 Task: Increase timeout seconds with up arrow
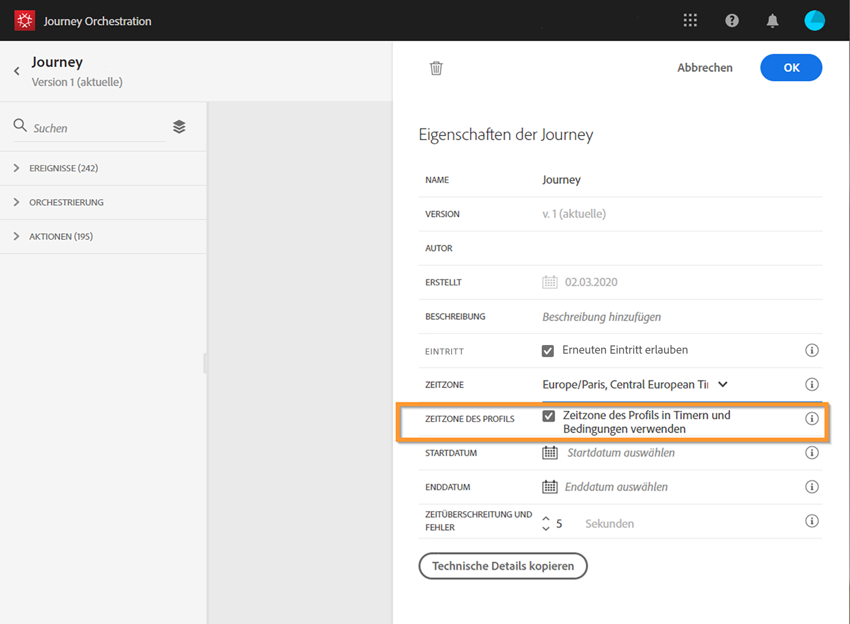point(546,518)
